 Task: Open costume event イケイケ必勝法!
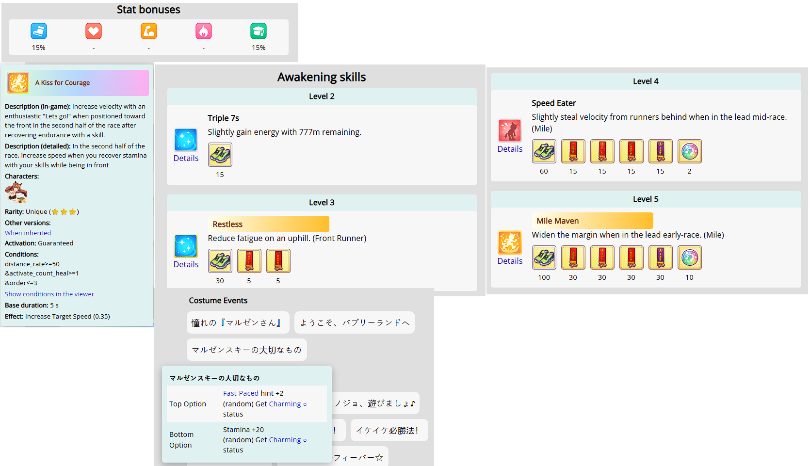coord(389,430)
